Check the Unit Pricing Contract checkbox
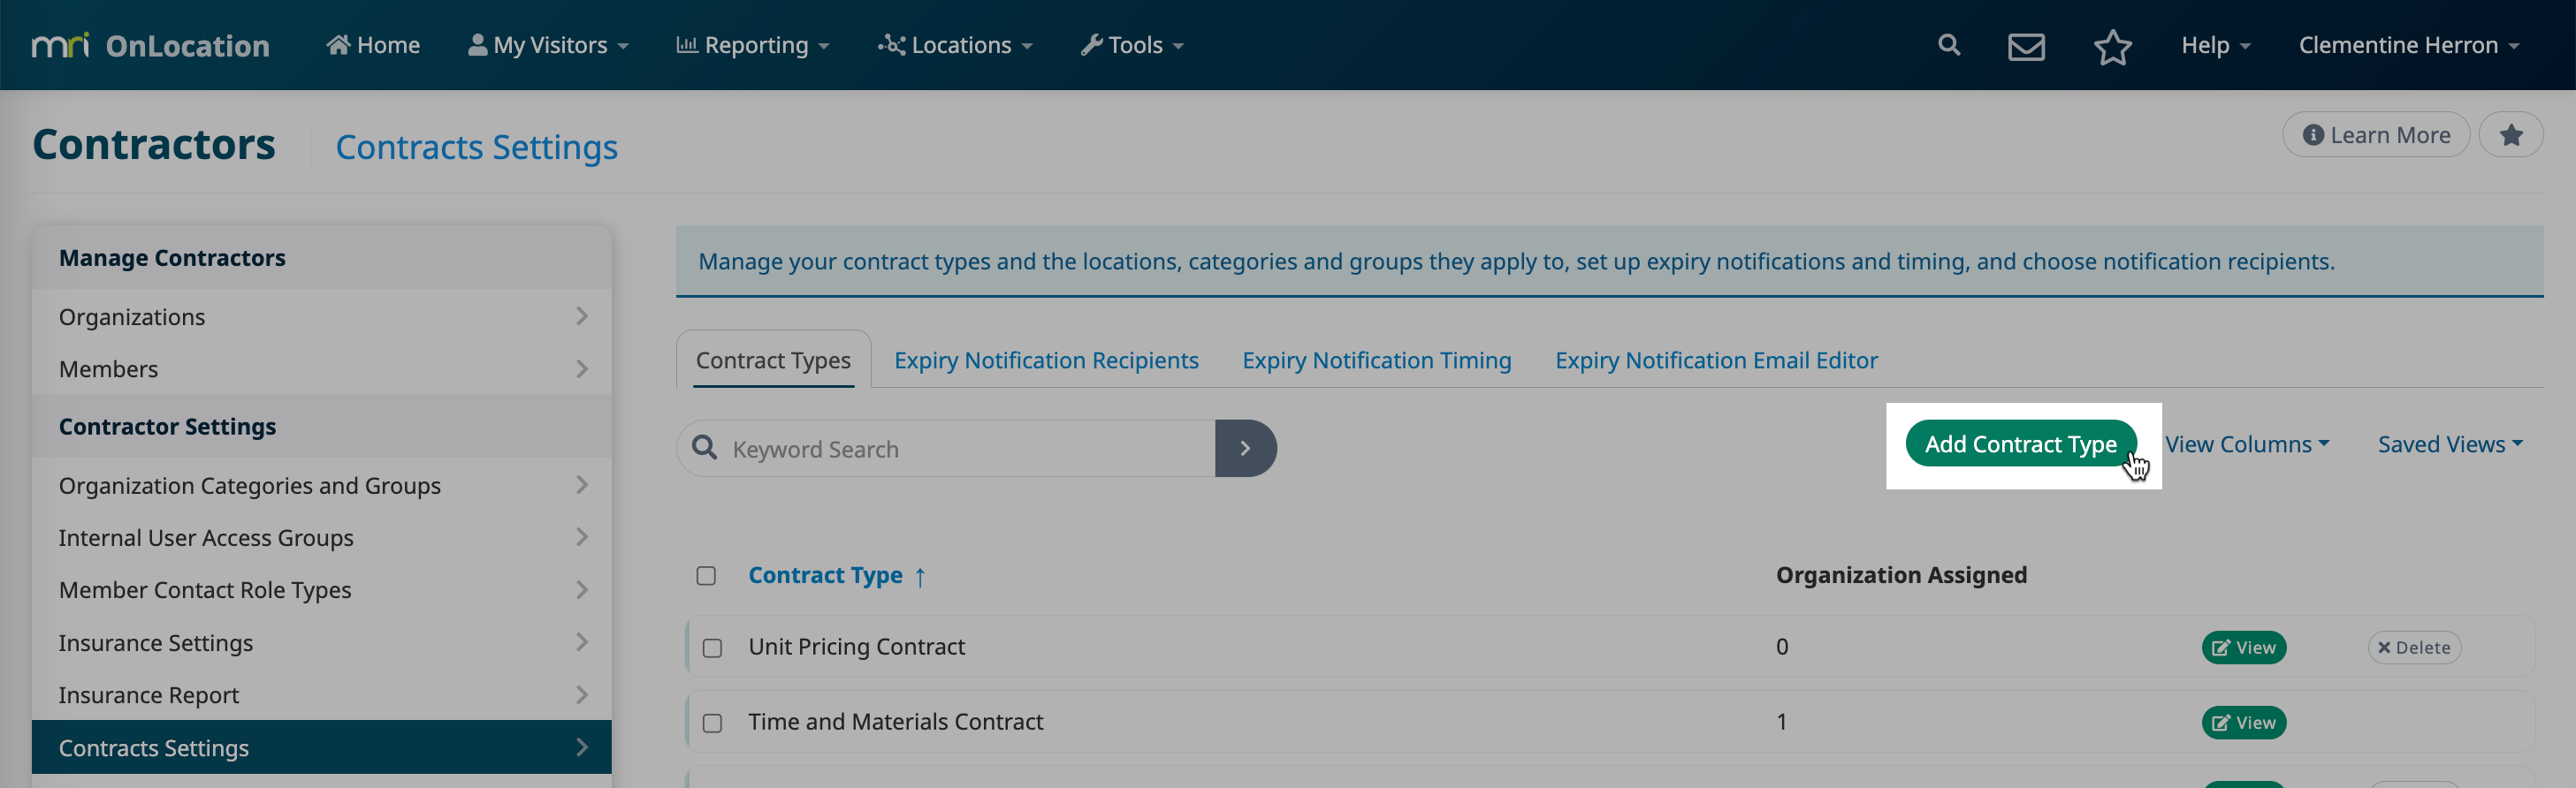 [x=712, y=648]
